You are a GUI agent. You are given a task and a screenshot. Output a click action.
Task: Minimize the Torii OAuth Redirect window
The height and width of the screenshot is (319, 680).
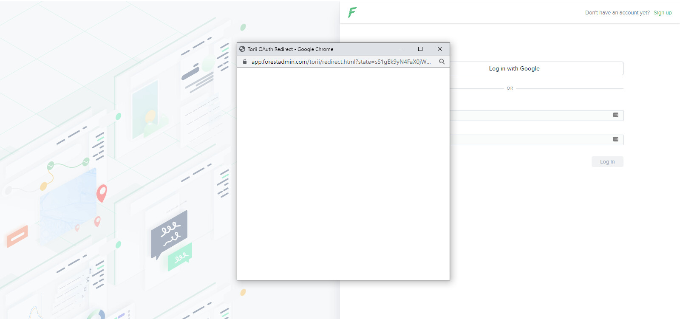click(x=401, y=49)
